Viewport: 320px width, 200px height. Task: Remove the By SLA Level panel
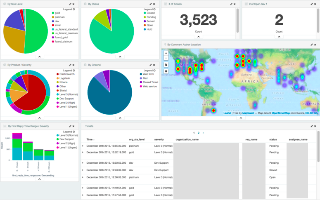(73, 4)
